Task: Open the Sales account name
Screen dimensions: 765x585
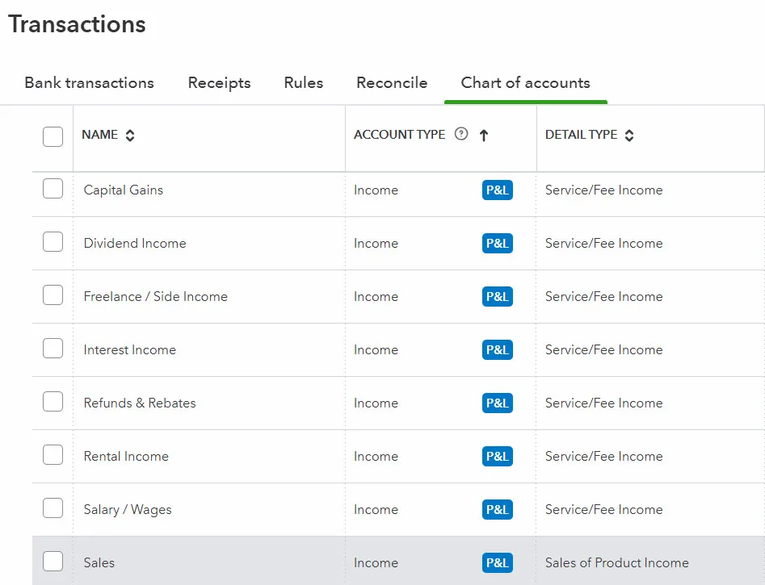Action: (x=99, y=563)
